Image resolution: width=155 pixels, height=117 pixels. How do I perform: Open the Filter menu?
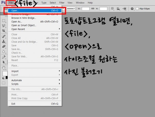[x=62, y=3]
